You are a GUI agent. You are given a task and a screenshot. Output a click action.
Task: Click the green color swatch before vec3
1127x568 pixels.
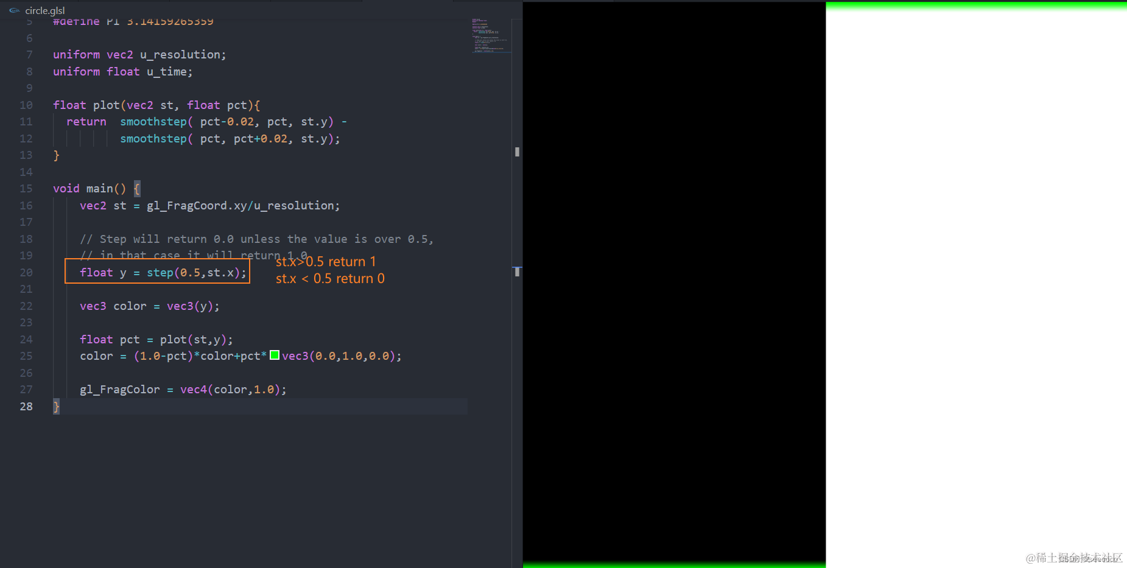[275, 356]
